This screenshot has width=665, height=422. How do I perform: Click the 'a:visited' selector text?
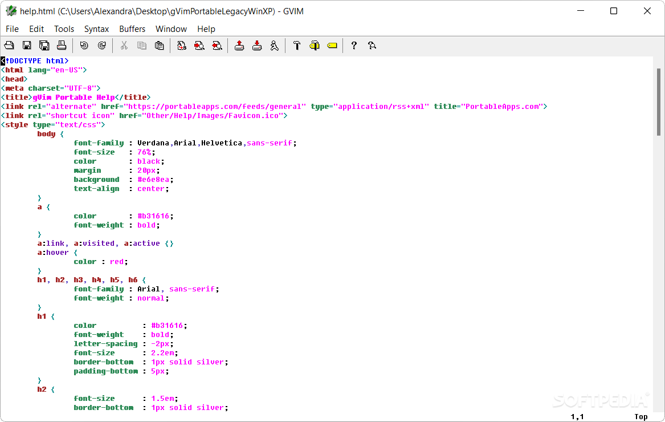94,244
